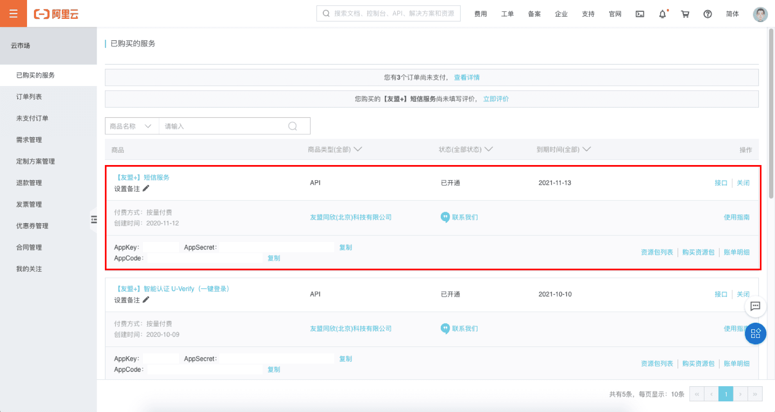This screenshot has width=775, height=412.
Task: Open 备案 in the top bar
Action: click(x=534, y=14)
